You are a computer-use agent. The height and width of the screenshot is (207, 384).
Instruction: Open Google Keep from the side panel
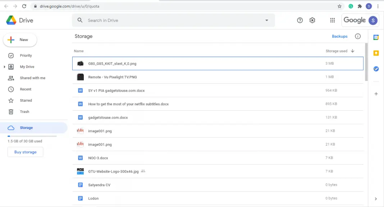click(376, 53)
